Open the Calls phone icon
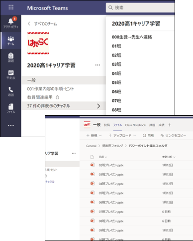193x241 pixels. 11,91
